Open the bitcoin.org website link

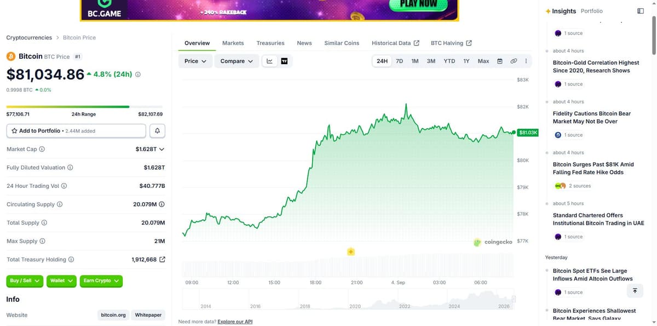point(114,315)
